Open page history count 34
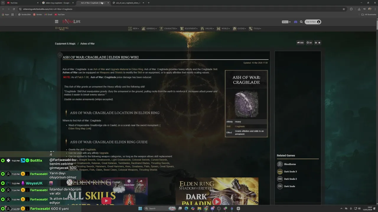The image size is (378, 212). coord(309,43)
